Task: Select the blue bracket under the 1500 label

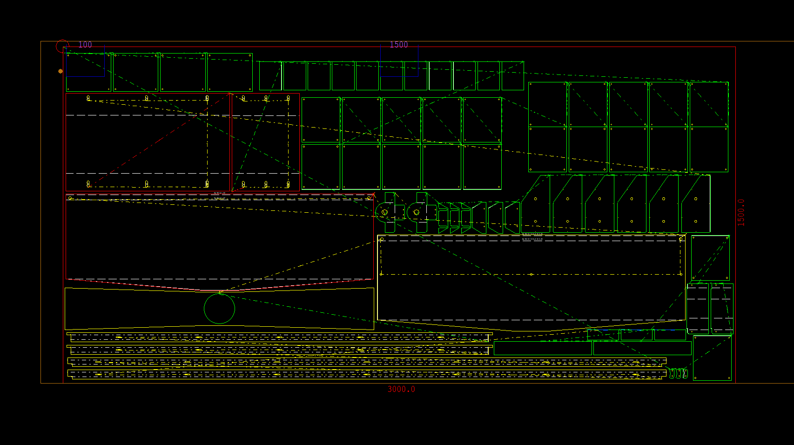Action: 399,61
